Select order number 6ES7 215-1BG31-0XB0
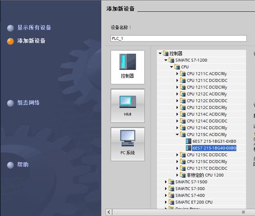The height and width of the screenshot is (216, 255). pos(214,141)
